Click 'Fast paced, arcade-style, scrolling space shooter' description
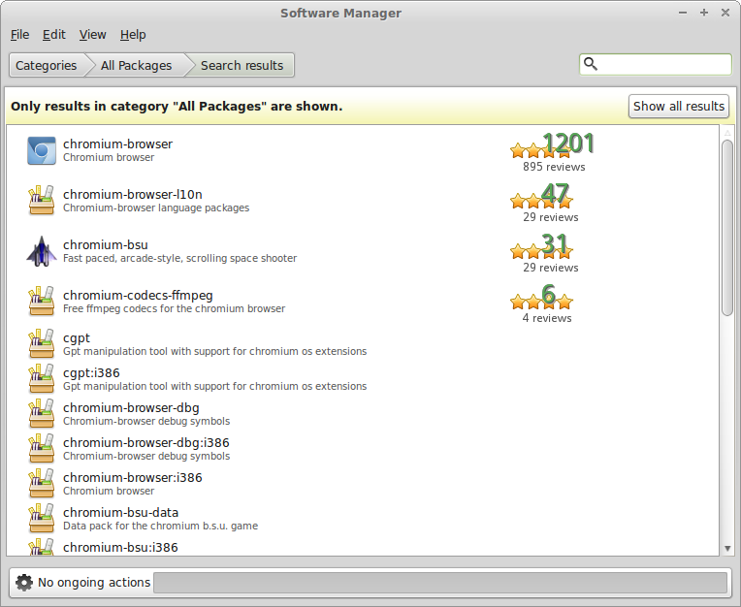This screenshot has height=607, width=741. 180,258
